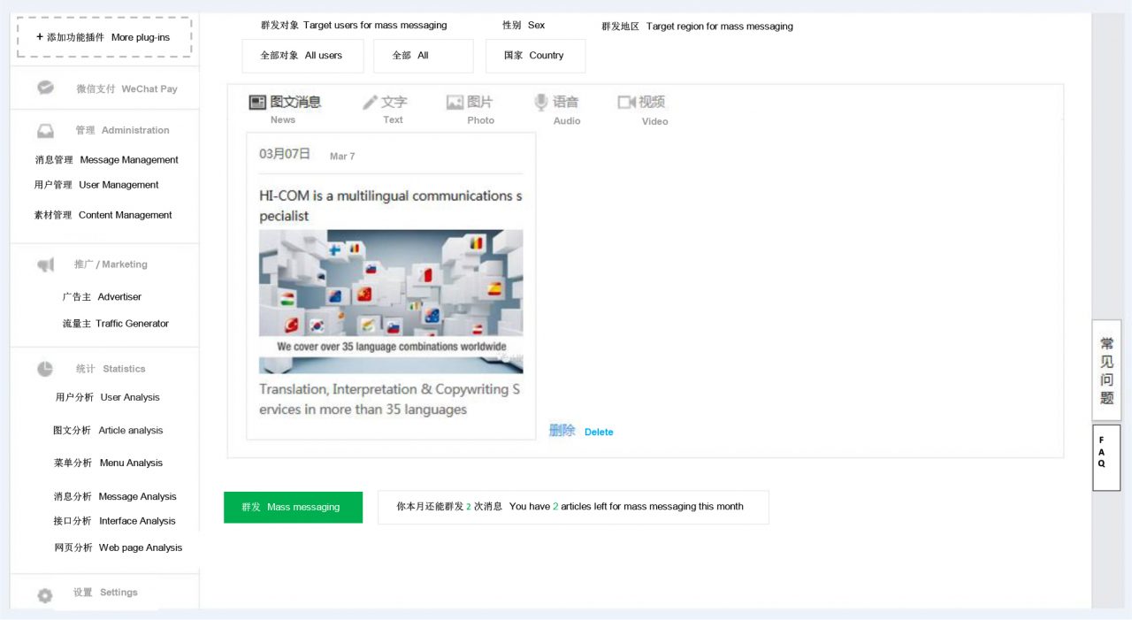Click the Marketing megaphone icon
The image size is (1132, 620).
click(x=45, y=264)
